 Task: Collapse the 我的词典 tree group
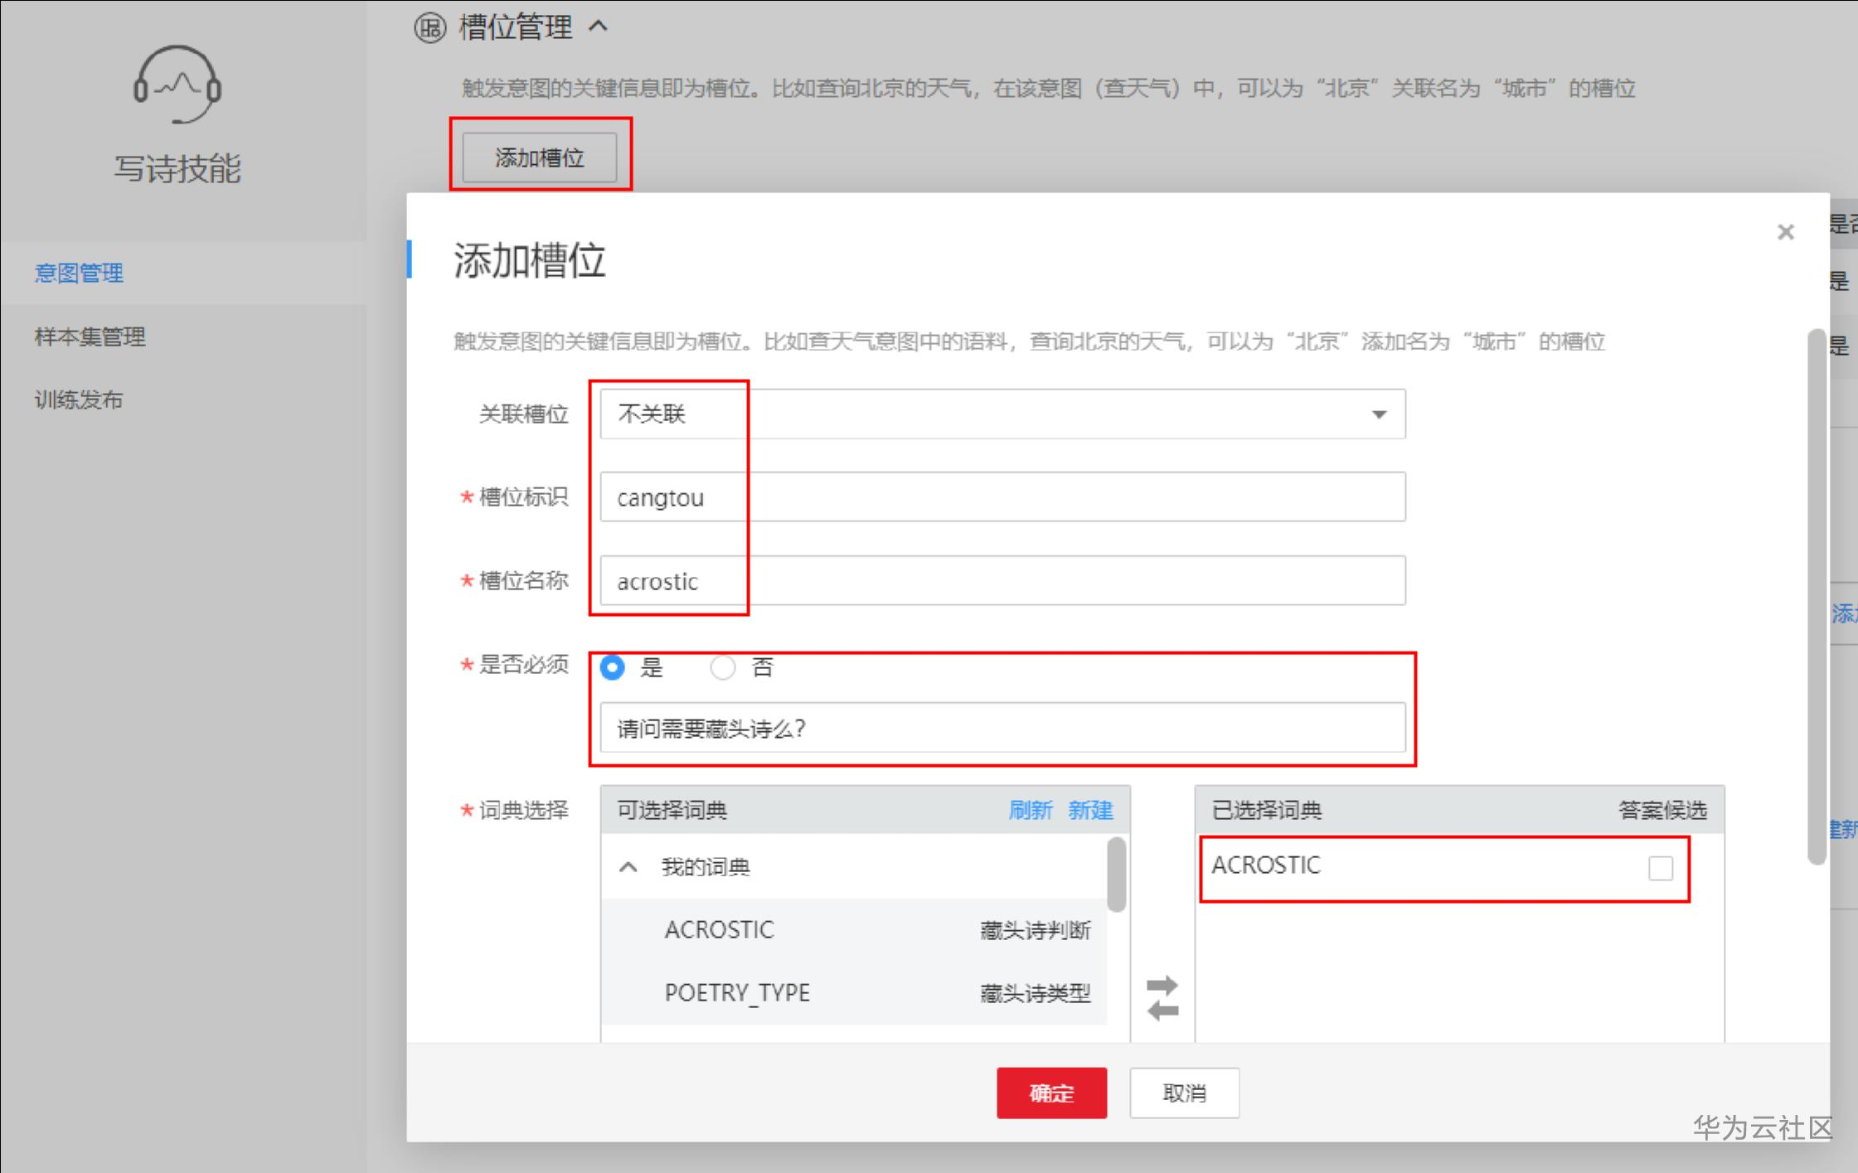tap(628, 867)
